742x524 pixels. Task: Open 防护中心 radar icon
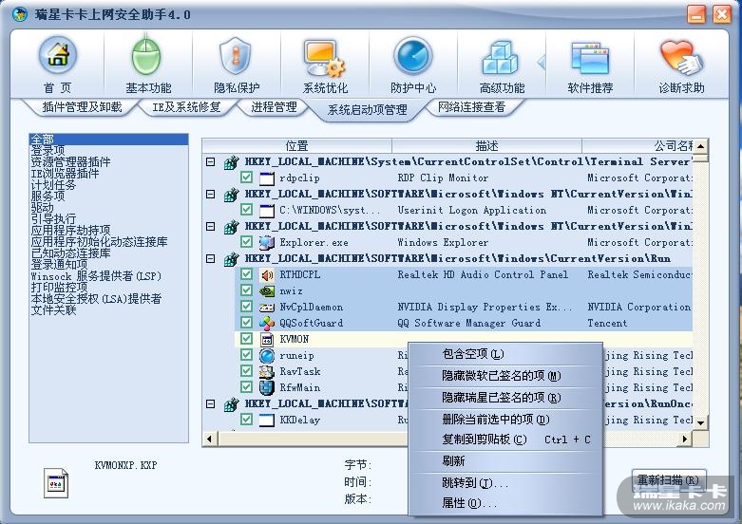click(413, 56)
